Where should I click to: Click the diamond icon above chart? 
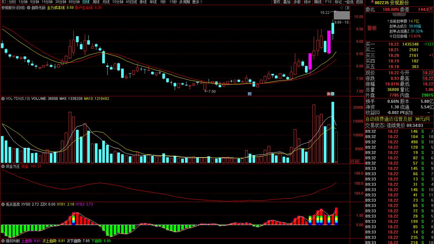[x=341, y=8]
